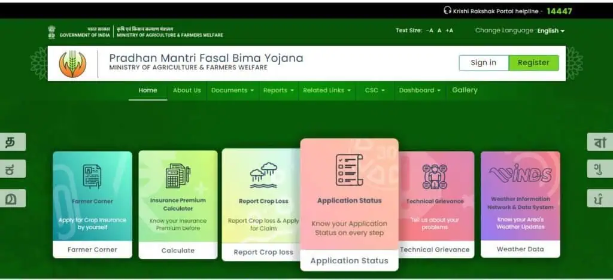This screenshot has width=613, height=280.
Task: Expand the Documents menu
Action: (232, 90)
